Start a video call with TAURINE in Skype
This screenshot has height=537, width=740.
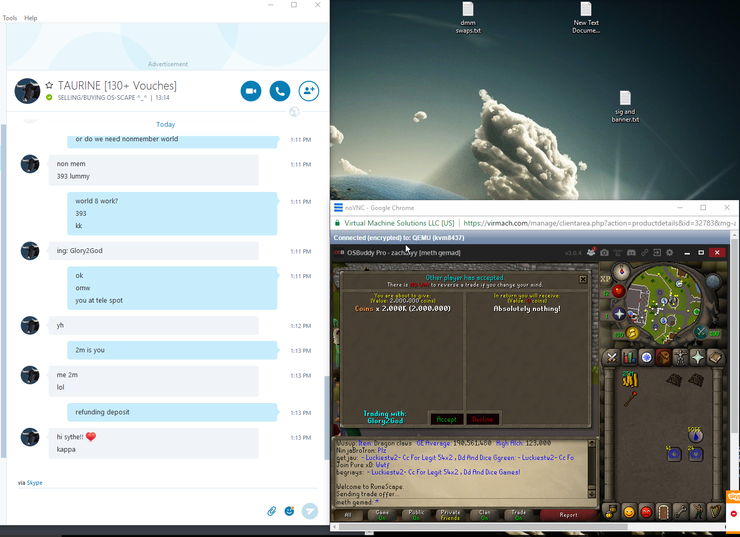click(x=251, y=91)
